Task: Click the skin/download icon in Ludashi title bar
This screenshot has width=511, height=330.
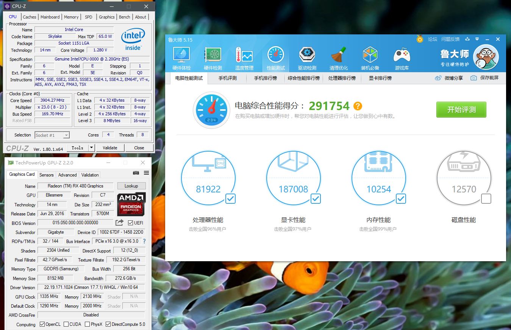Action: pos(467,39)
